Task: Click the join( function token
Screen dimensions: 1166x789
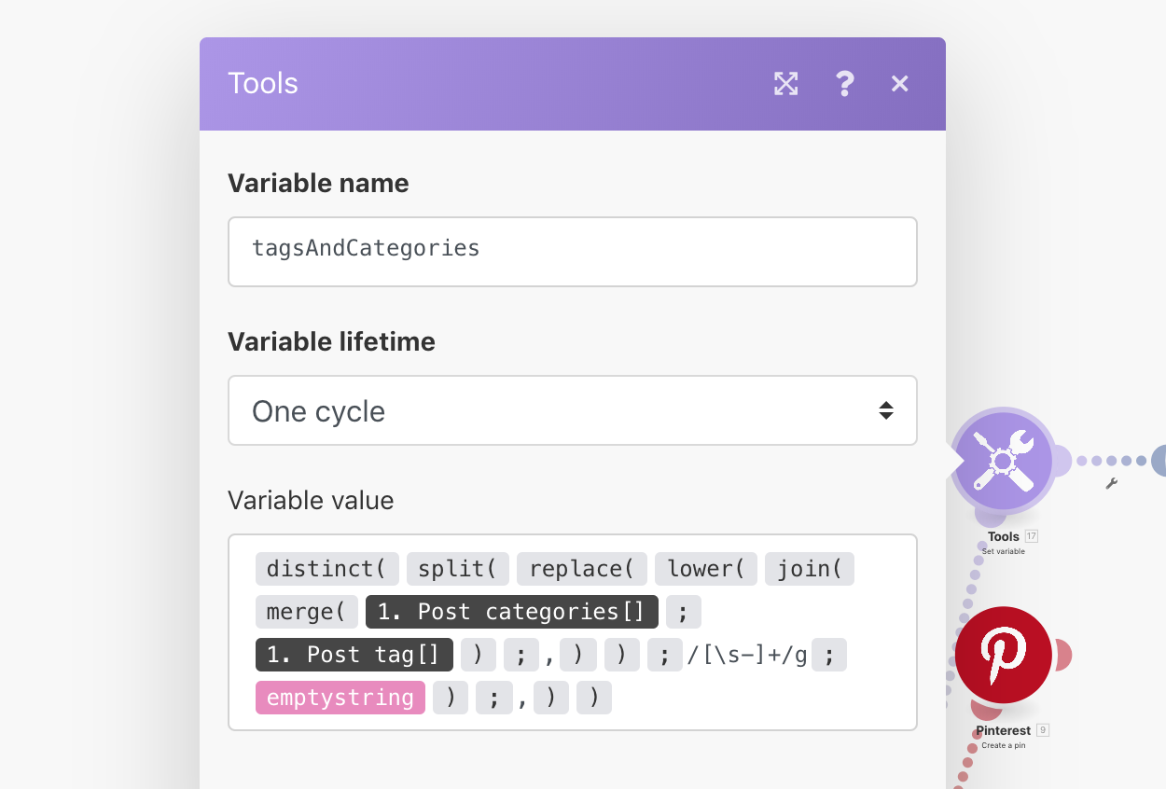Action: [809, 569]
